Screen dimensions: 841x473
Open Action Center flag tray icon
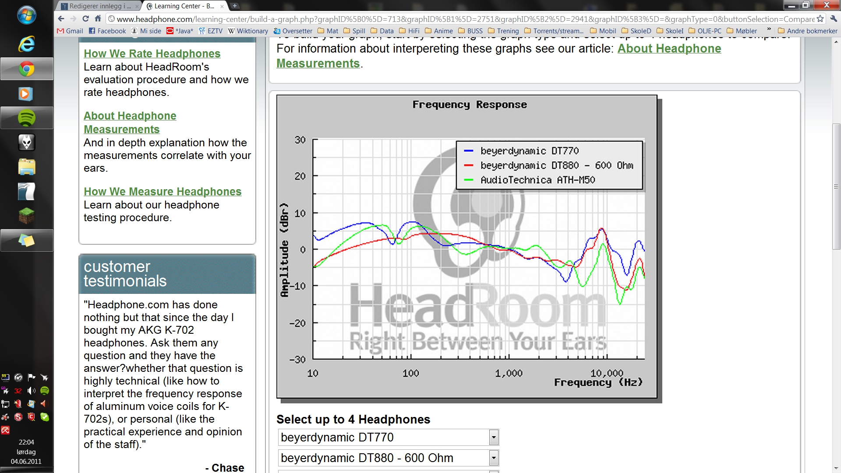[31, 377]
